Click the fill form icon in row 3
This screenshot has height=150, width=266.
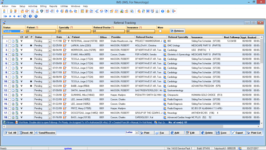pyautogui.click(x=17, y=50)
